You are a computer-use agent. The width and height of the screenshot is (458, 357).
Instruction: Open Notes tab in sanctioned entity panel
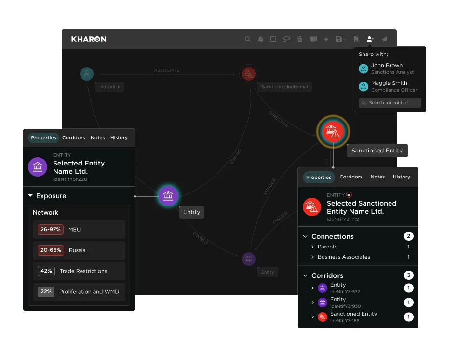pos(377,177)
